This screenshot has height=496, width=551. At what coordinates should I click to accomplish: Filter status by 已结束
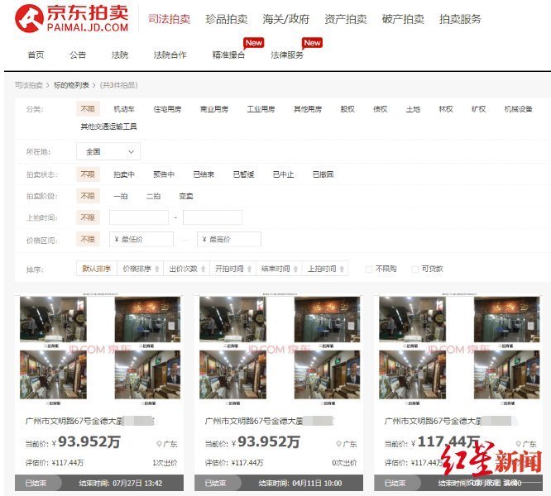(204, 174)
